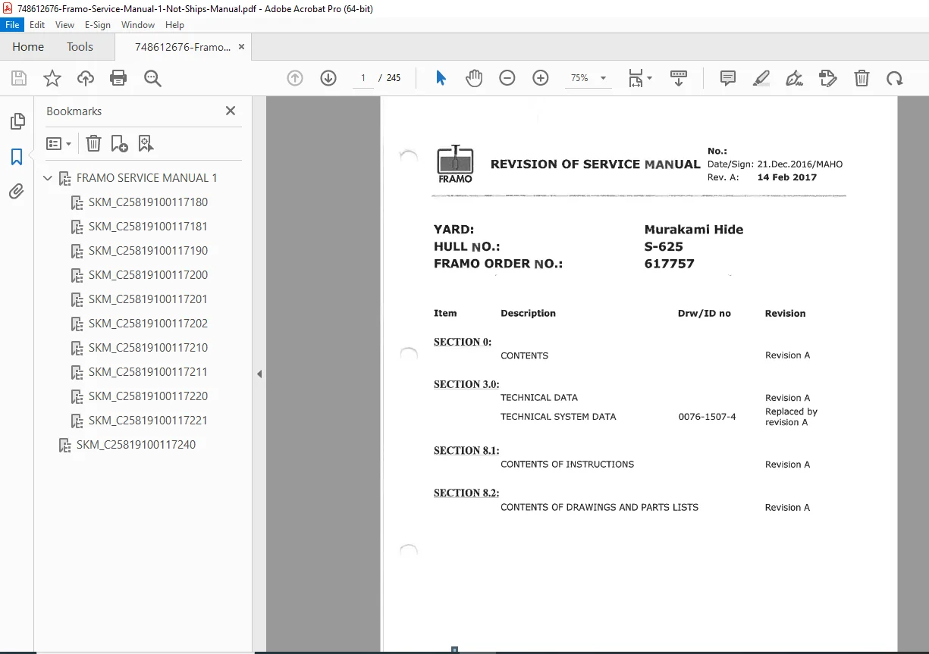The image size is (929, 654).
Task: Find the current bookmark icon
Action: coord(146,143)
